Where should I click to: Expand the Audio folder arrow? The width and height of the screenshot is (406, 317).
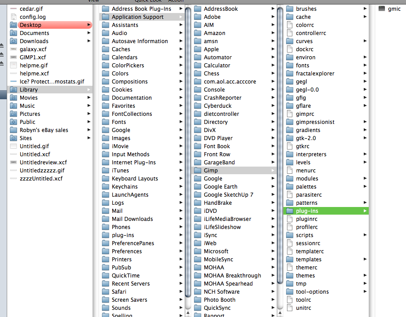(x=181, y=33)
